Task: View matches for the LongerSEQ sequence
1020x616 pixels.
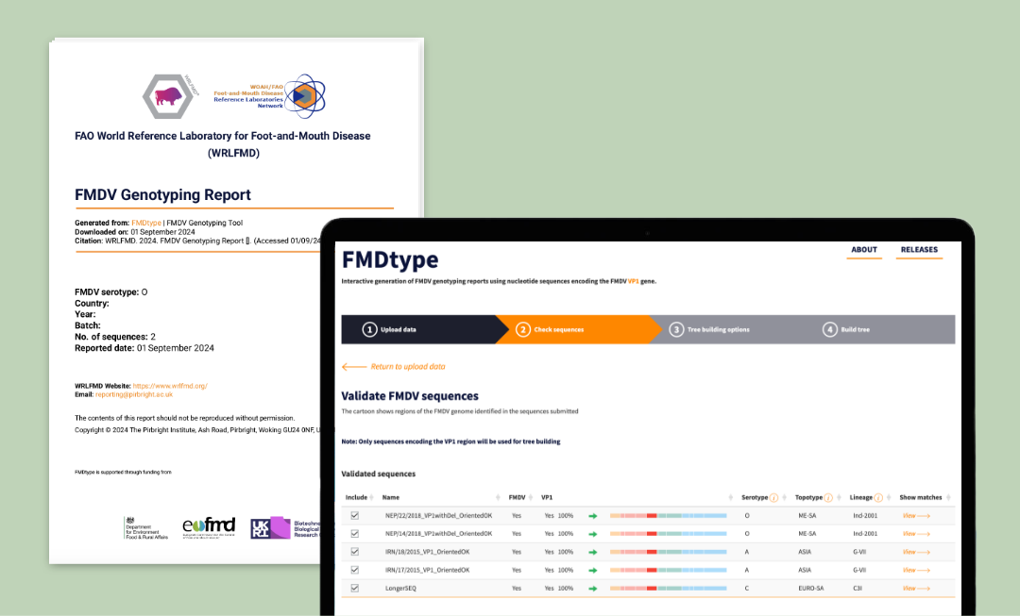Action: 916,589
